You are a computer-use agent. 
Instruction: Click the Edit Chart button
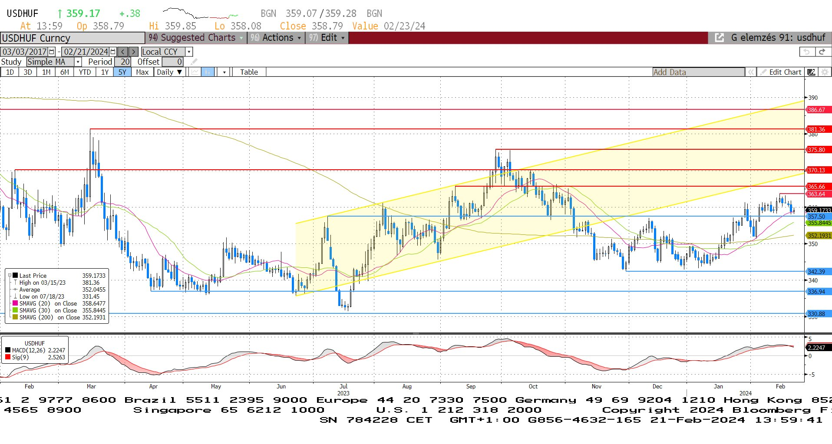[x=780, y=72]
